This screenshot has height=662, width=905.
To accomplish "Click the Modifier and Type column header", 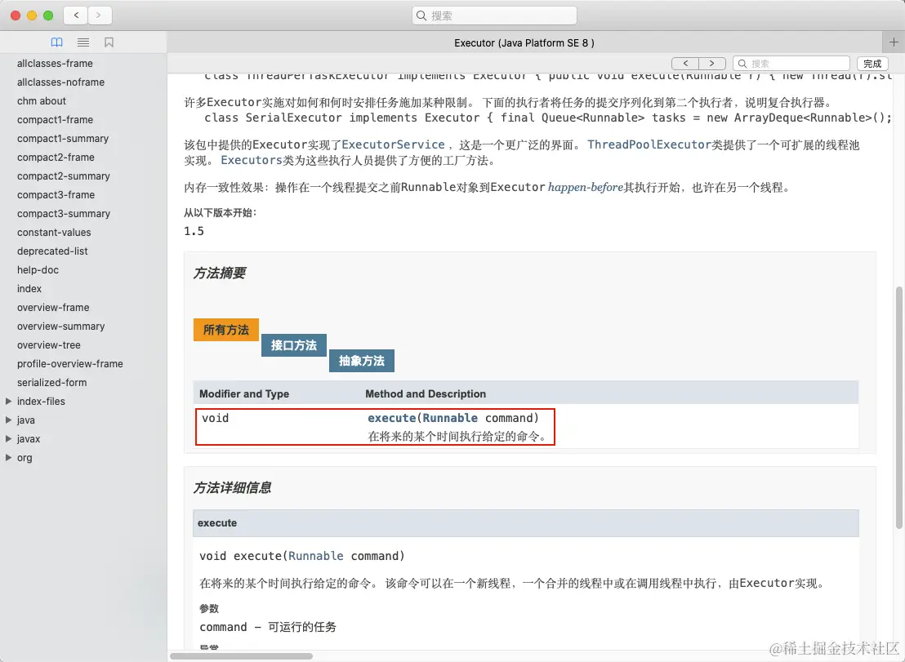I will point(244,394).
